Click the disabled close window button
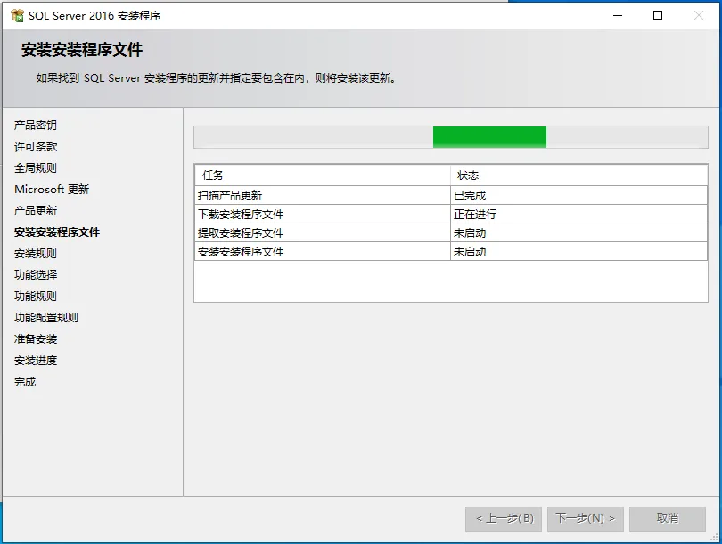Image resolution: width=722 pixels, height=544 pixels. (698, 15)
